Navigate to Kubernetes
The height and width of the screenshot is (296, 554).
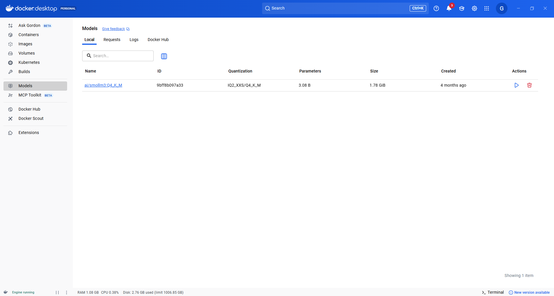pyautogui.click(x=35, y=62)
